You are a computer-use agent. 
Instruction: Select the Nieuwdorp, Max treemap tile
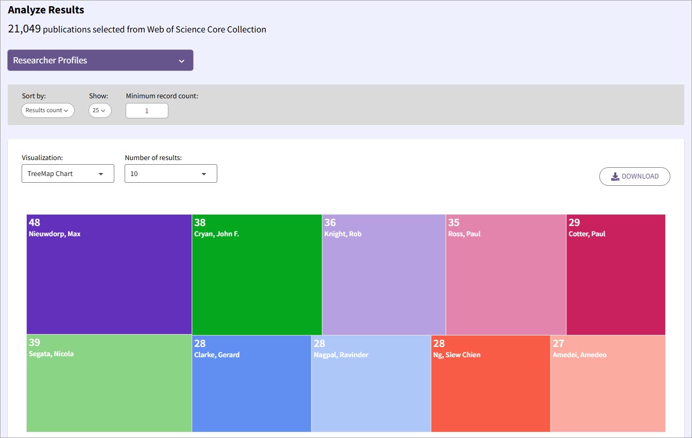tap(109, 274)
